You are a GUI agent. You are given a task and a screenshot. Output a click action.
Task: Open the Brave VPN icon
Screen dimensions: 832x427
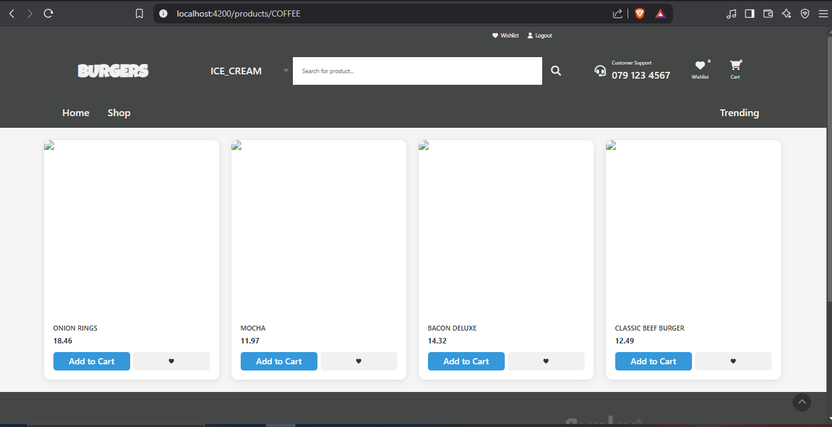point(805,14)
